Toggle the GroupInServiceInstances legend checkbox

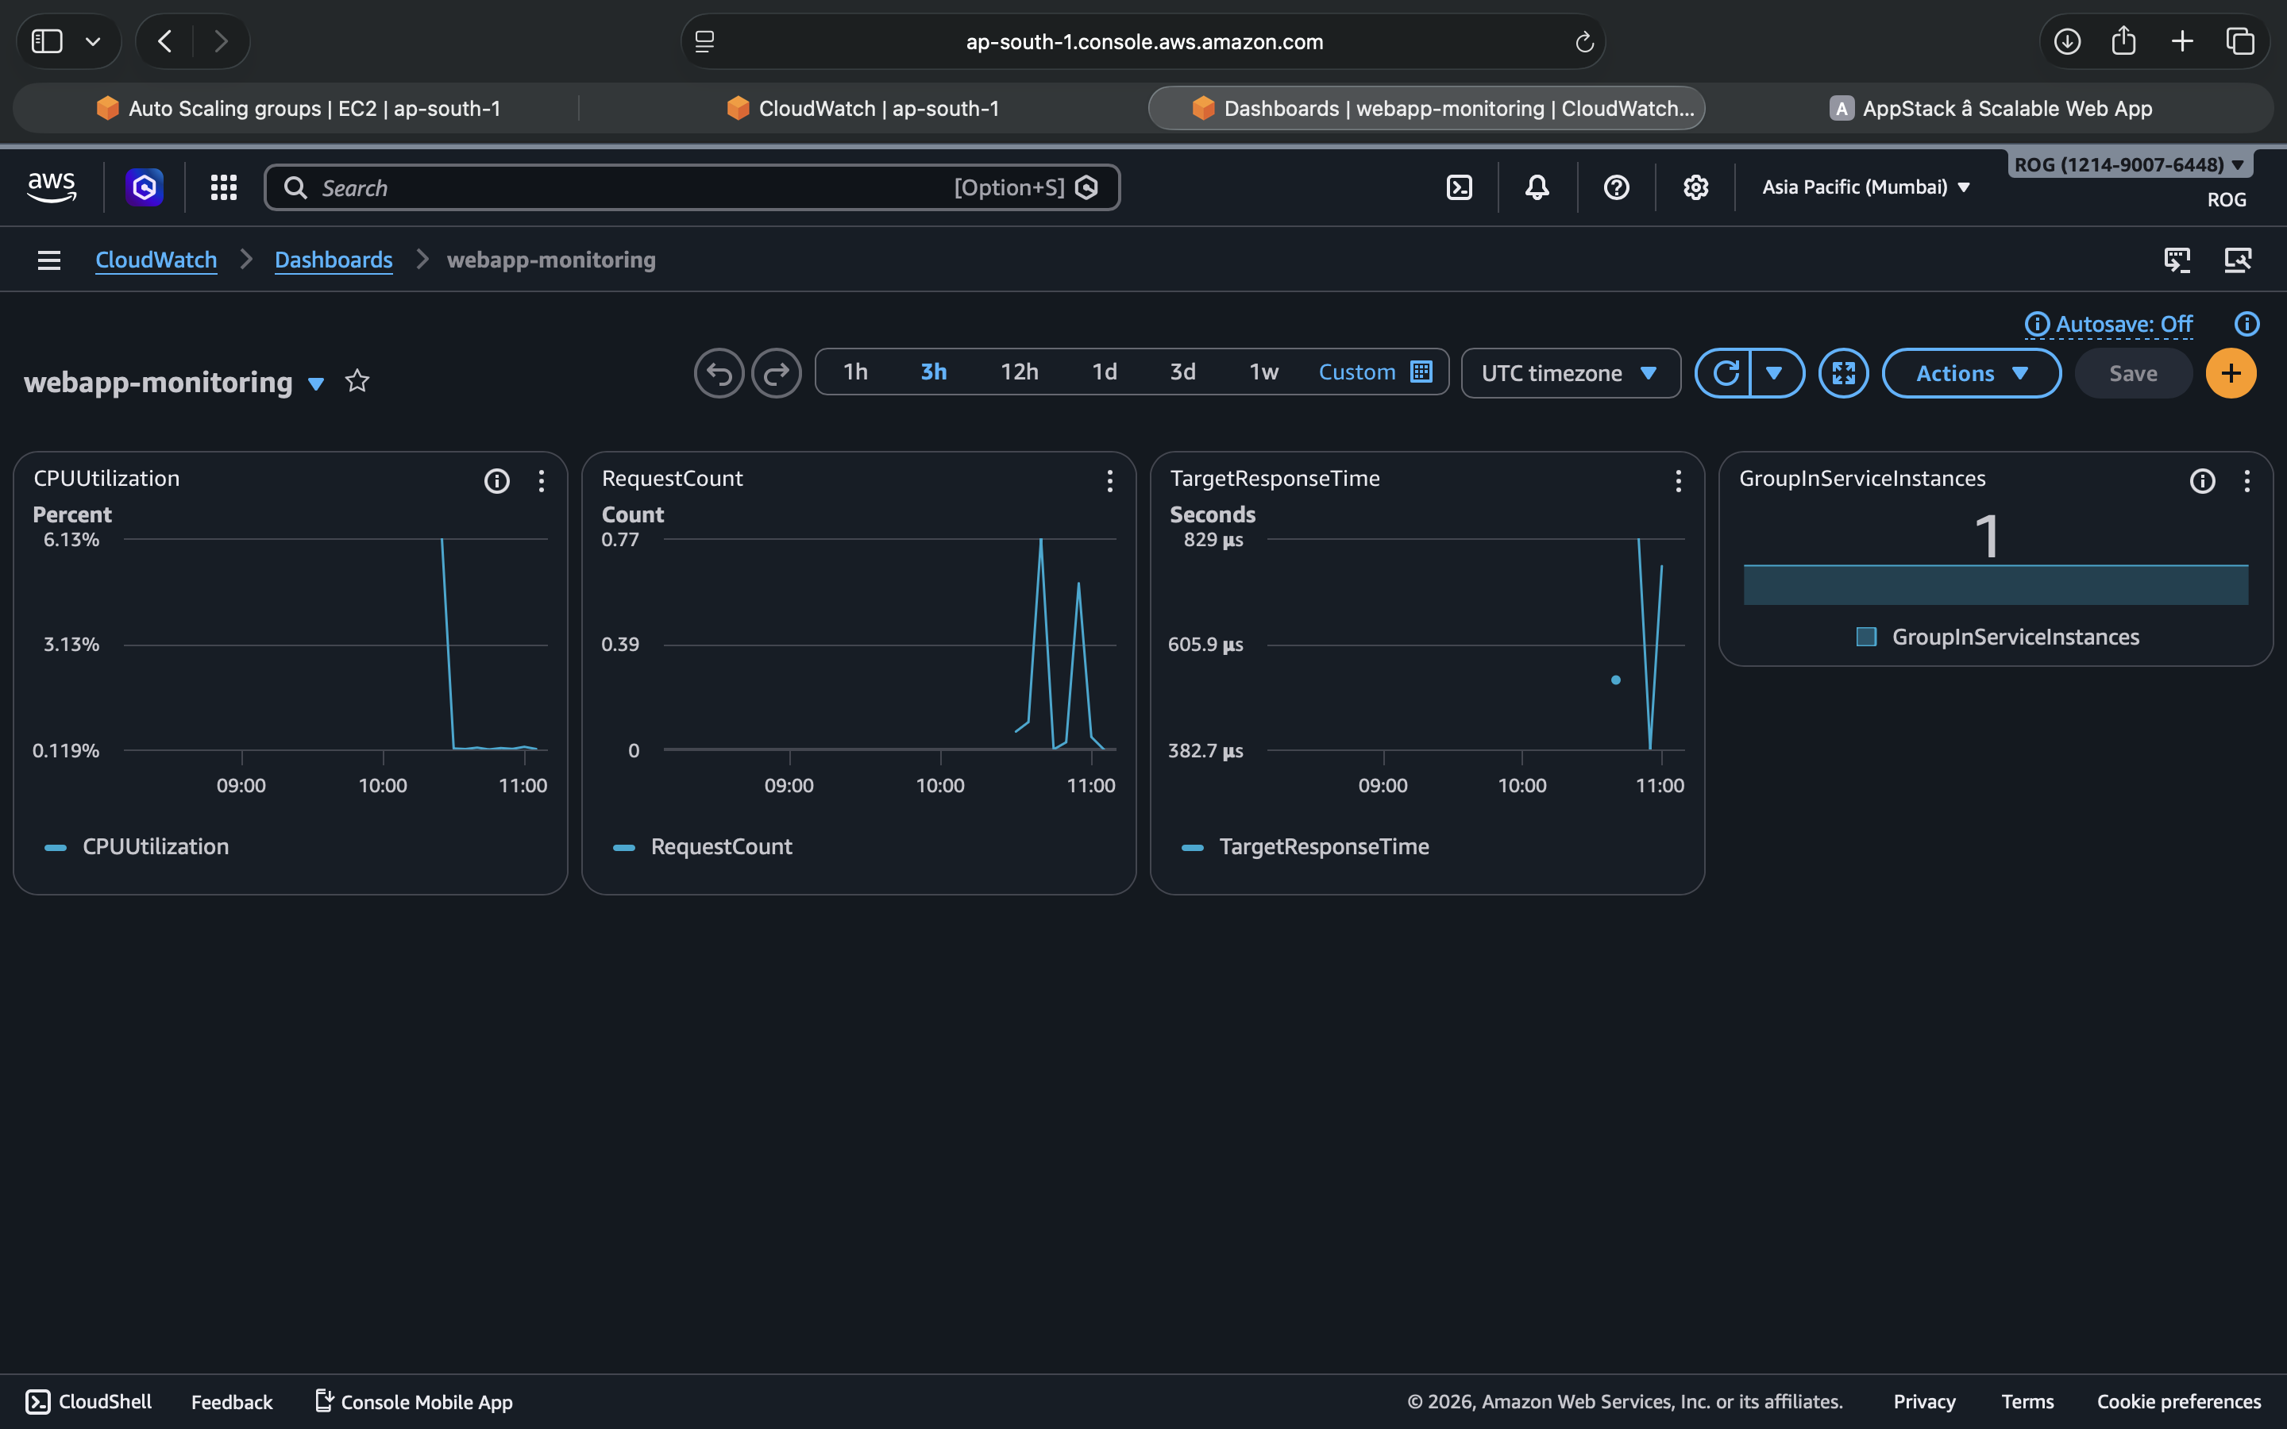[1866, 636]
